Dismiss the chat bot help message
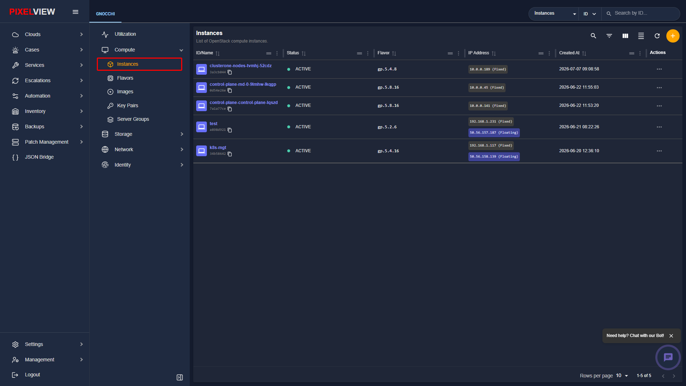Image resolution: width=686 pixels, height=386 pixels. click(x=671, y=336)
